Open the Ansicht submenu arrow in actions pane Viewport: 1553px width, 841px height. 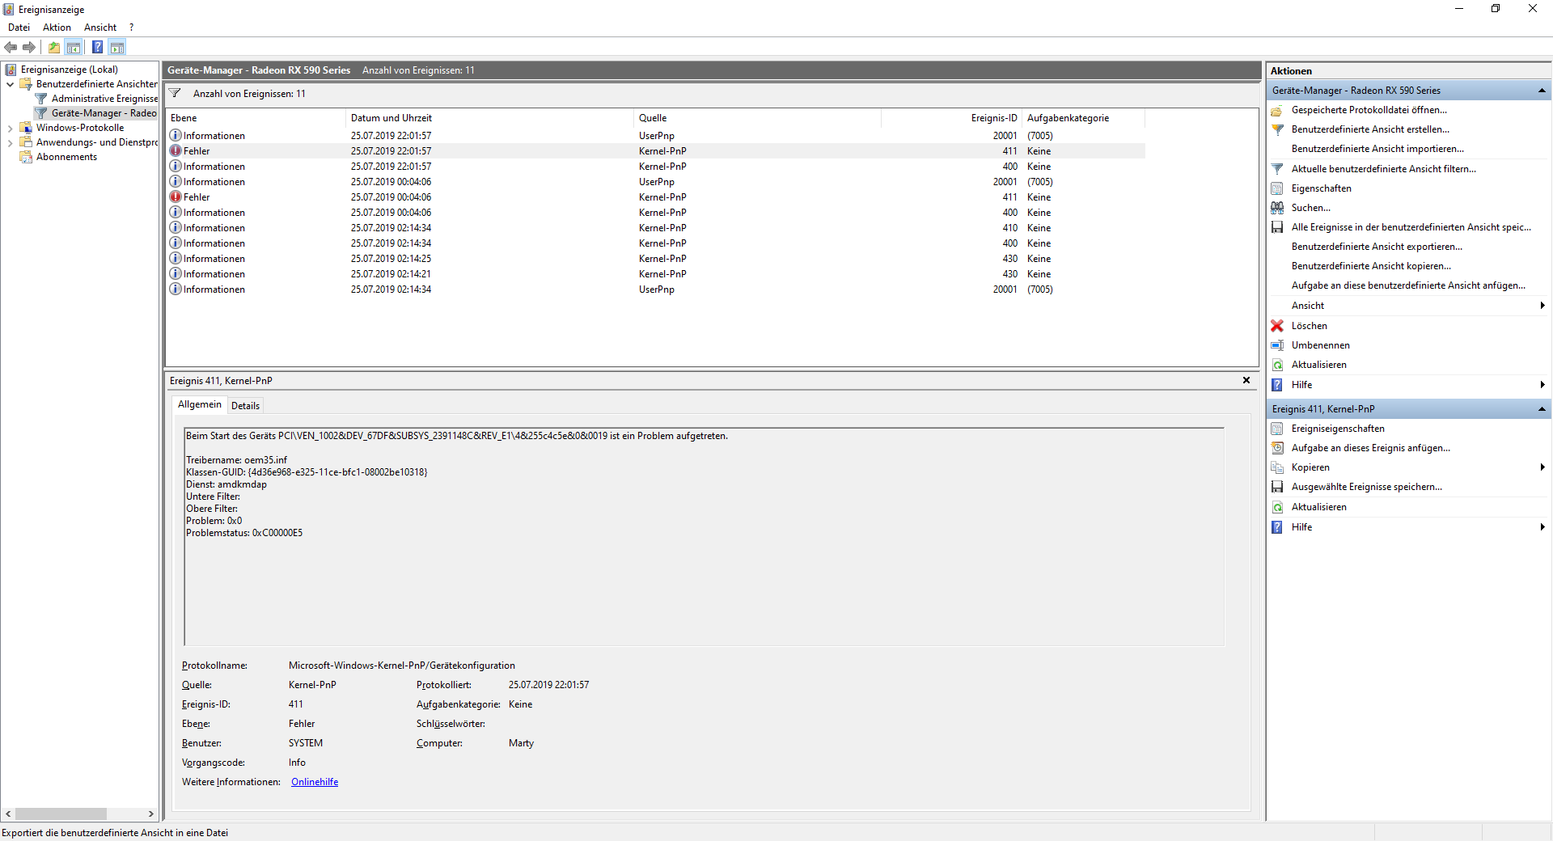click(x=1542, y=306)
